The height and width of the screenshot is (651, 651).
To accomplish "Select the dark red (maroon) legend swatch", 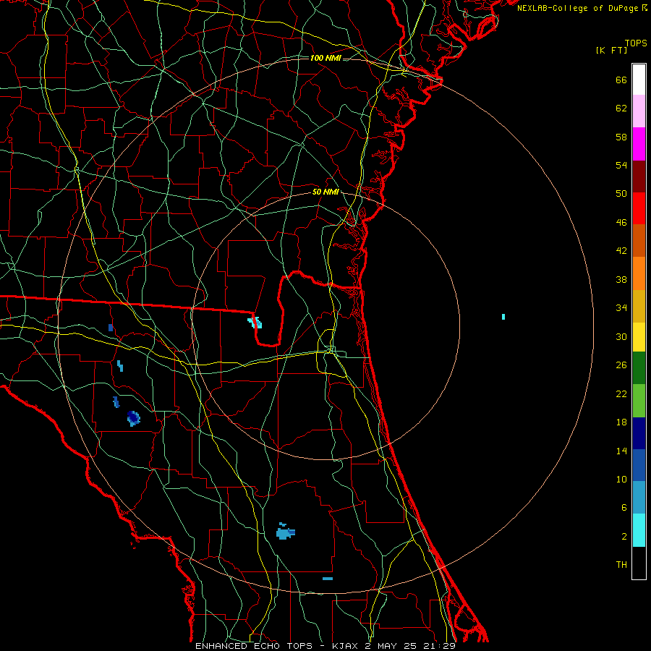I will pyautogui.click(x=639, y=176).
